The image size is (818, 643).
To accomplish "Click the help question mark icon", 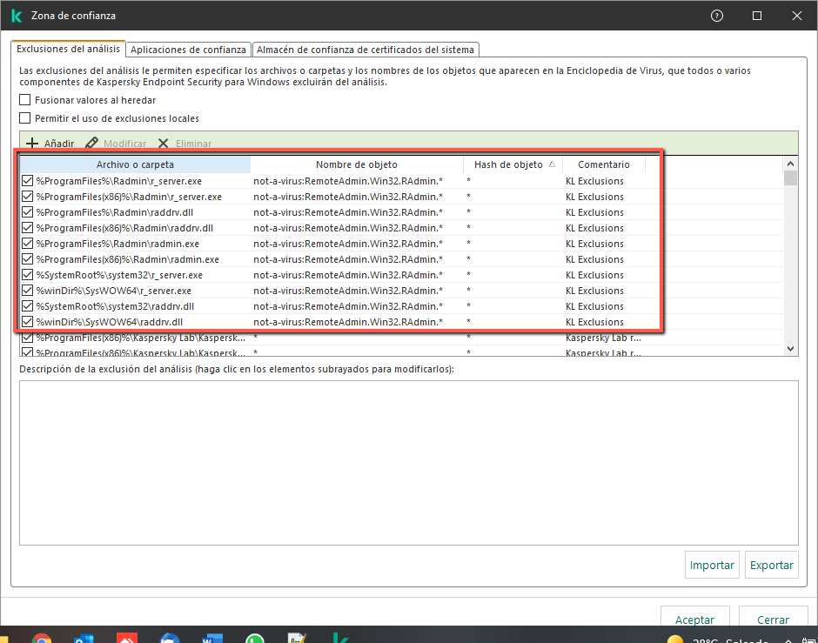I will pyautogui.click(x=717, y=16).
